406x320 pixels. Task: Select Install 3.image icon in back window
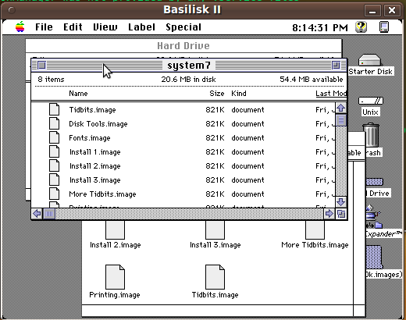click(215, 230)
